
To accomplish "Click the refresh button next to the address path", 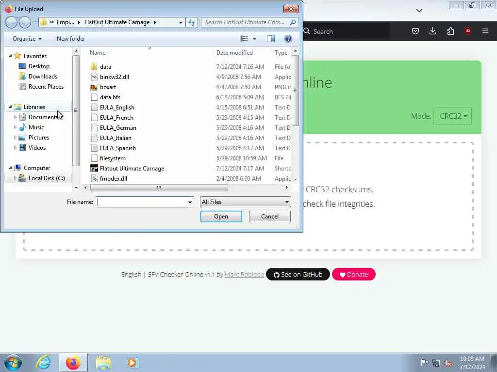I will (x=192, y=22).
